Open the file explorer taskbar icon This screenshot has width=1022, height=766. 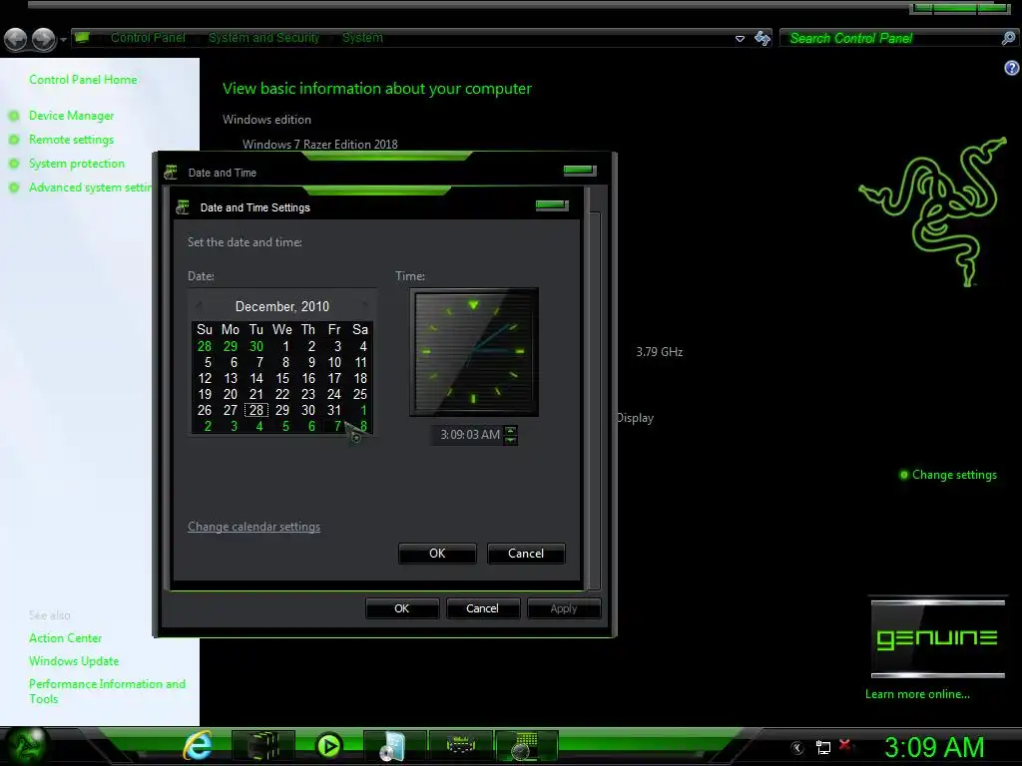[262, 746]
